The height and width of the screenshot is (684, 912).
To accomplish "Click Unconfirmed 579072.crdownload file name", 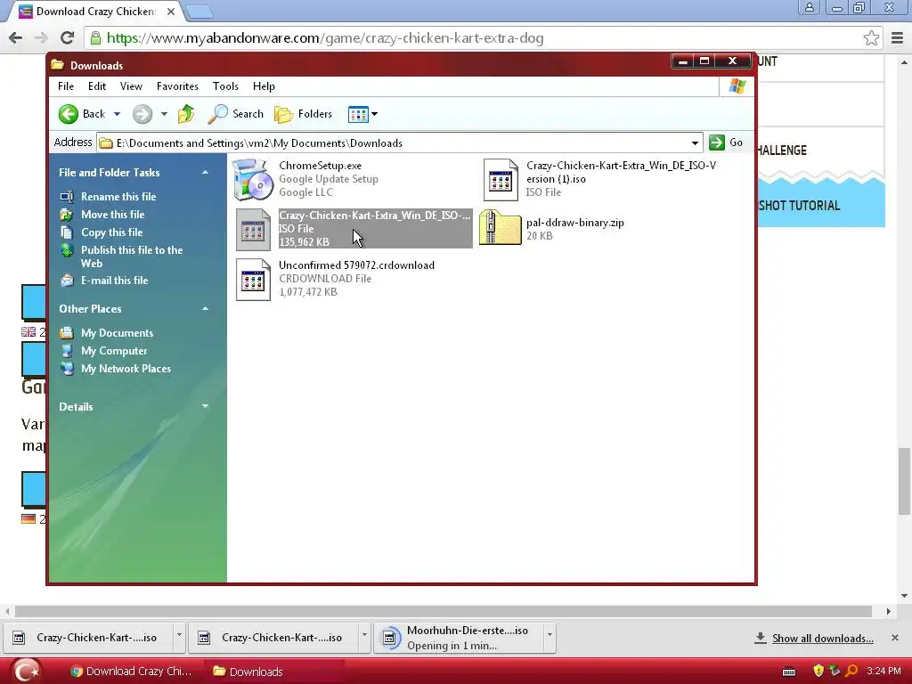I will coord(356,265).
